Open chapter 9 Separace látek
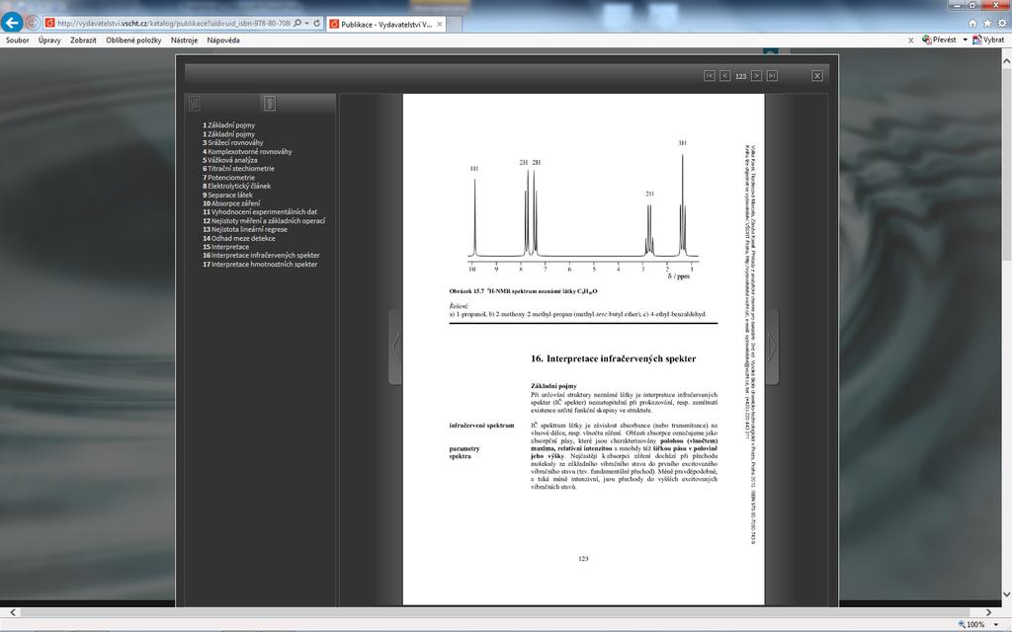Screen dimensions: 1012x632 click(227, 195)
